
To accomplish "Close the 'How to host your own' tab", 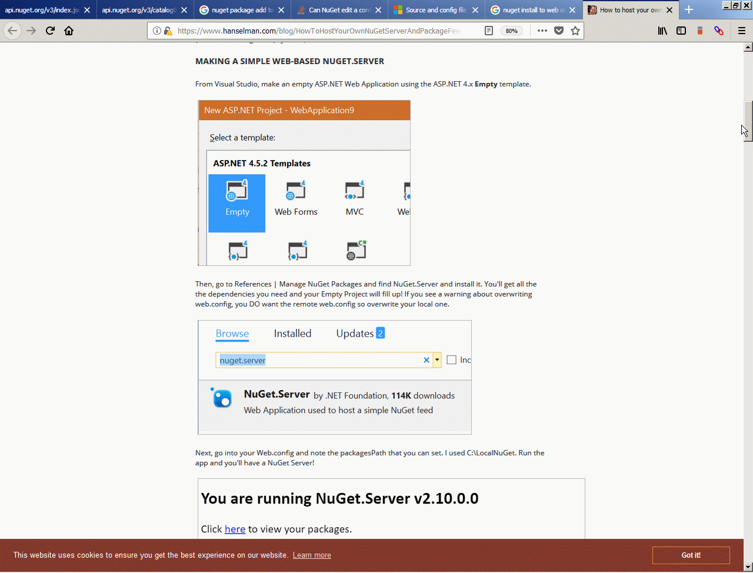I will pyautogui.click(x=669, y=10).
